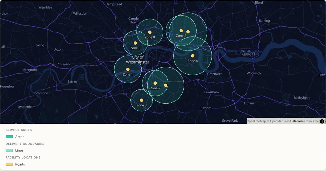Screen dimensions: 326x171
Task: Select the facility point directly above Zone 7 label
Action: pyautogui.click(x=155, y=83)
